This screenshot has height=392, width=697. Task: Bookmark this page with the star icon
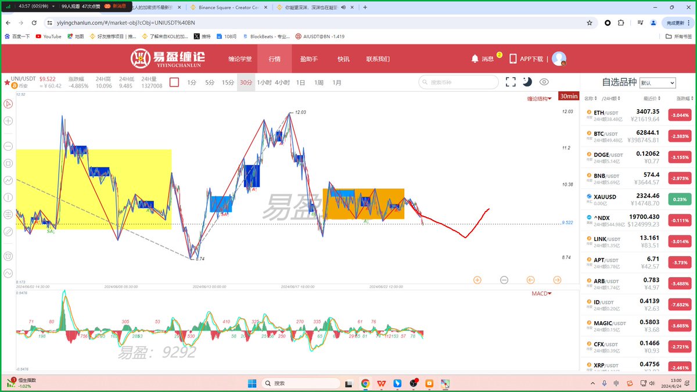[590, 23]
